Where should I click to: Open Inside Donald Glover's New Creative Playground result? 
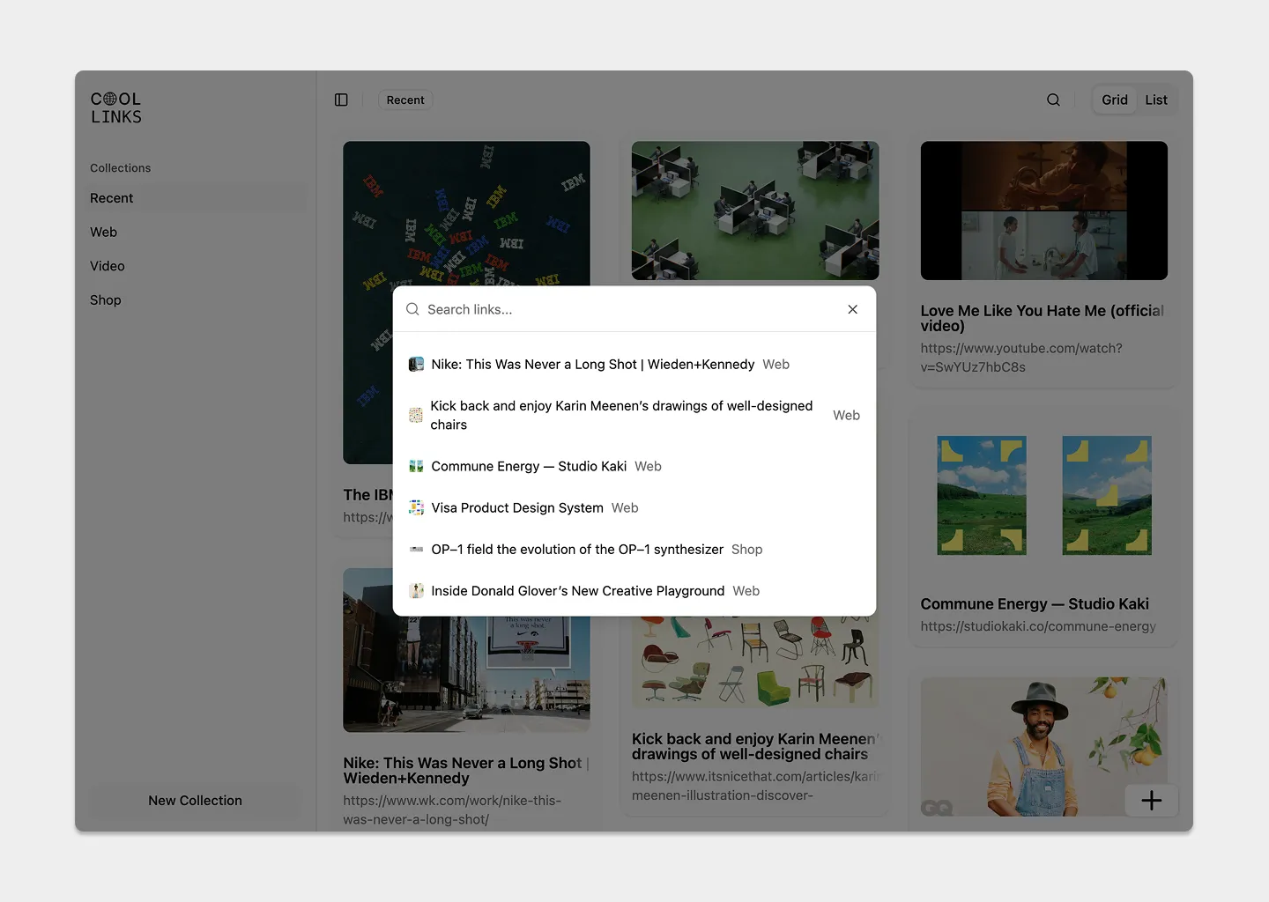[x=634, y=590]
